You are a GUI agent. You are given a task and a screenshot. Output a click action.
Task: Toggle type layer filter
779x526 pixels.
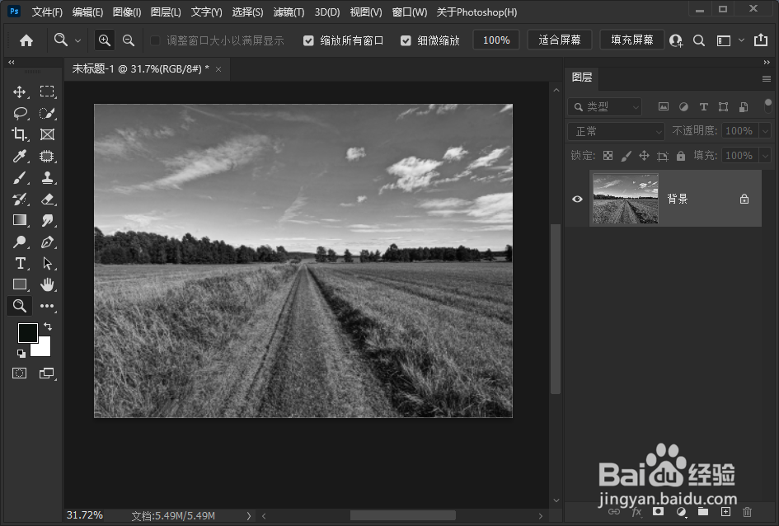(703, 107)
